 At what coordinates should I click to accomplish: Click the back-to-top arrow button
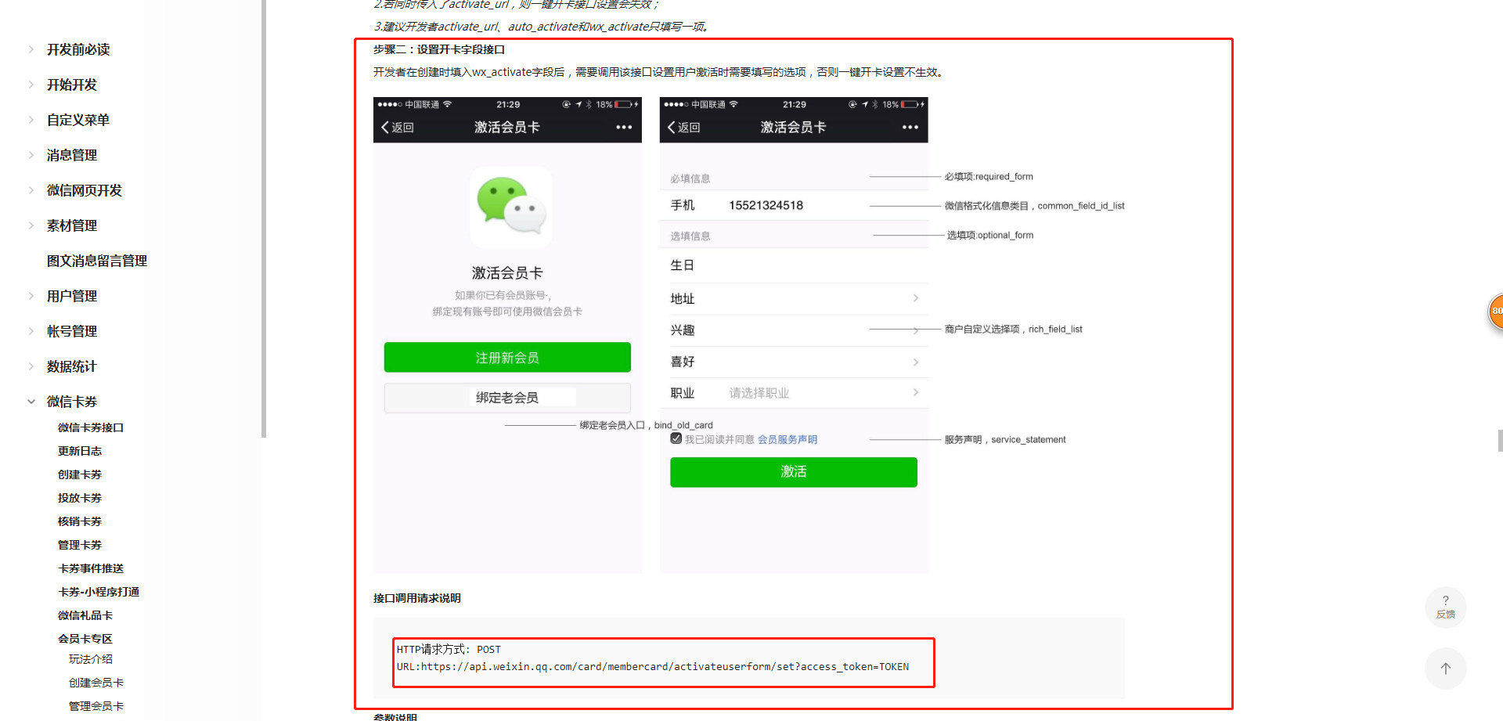click(1446, 669)
